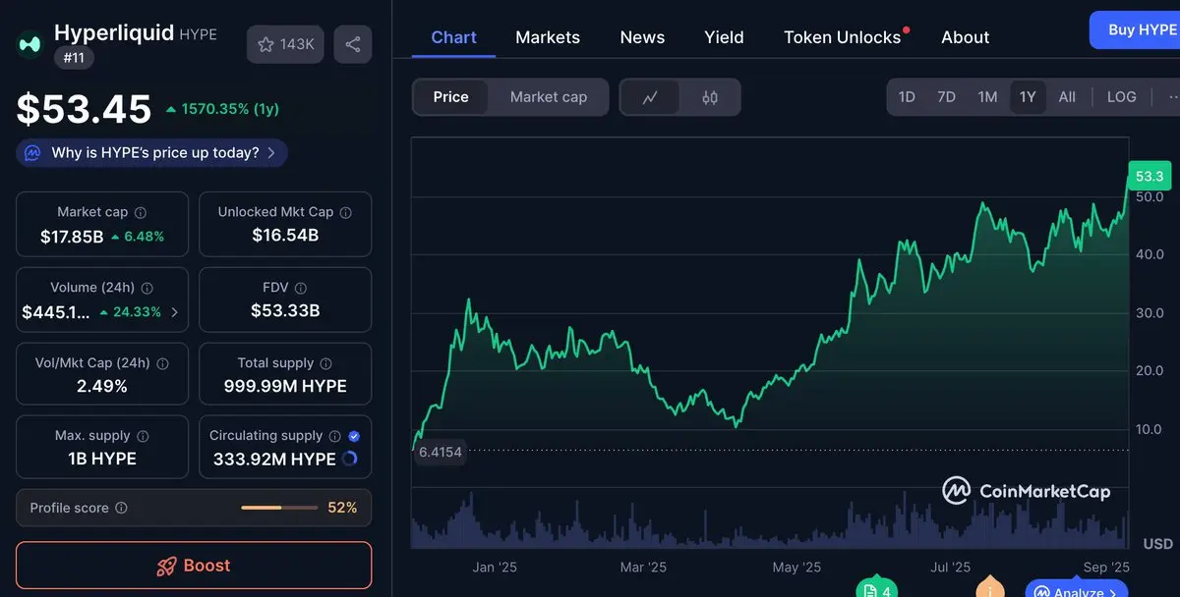This screenshot has height=597, width=1180.
Task: Open Circulating supply info icon
Action: click(334, 436)
